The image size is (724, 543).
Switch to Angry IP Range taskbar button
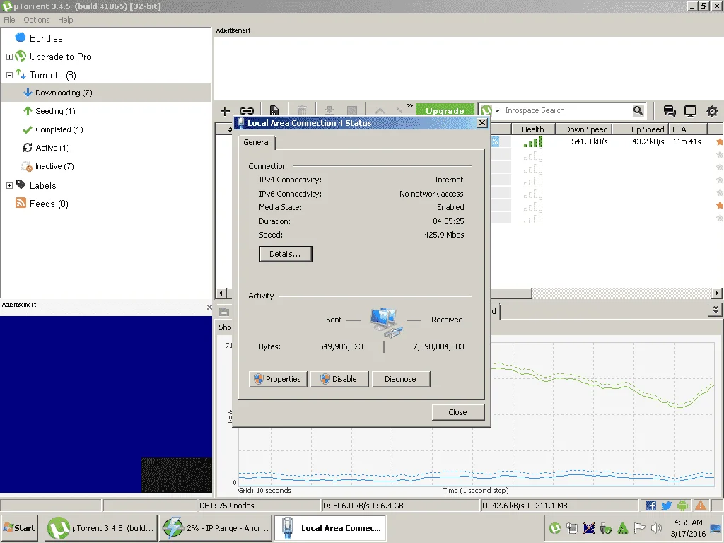216,527
